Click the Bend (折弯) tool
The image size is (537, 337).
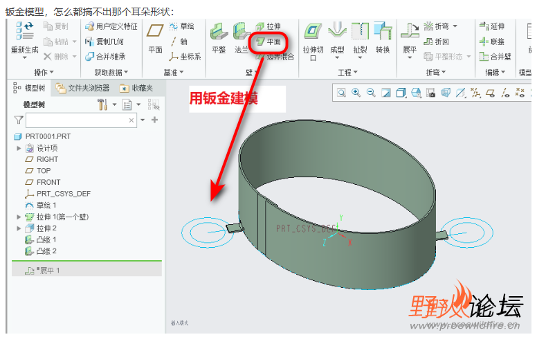436,26
